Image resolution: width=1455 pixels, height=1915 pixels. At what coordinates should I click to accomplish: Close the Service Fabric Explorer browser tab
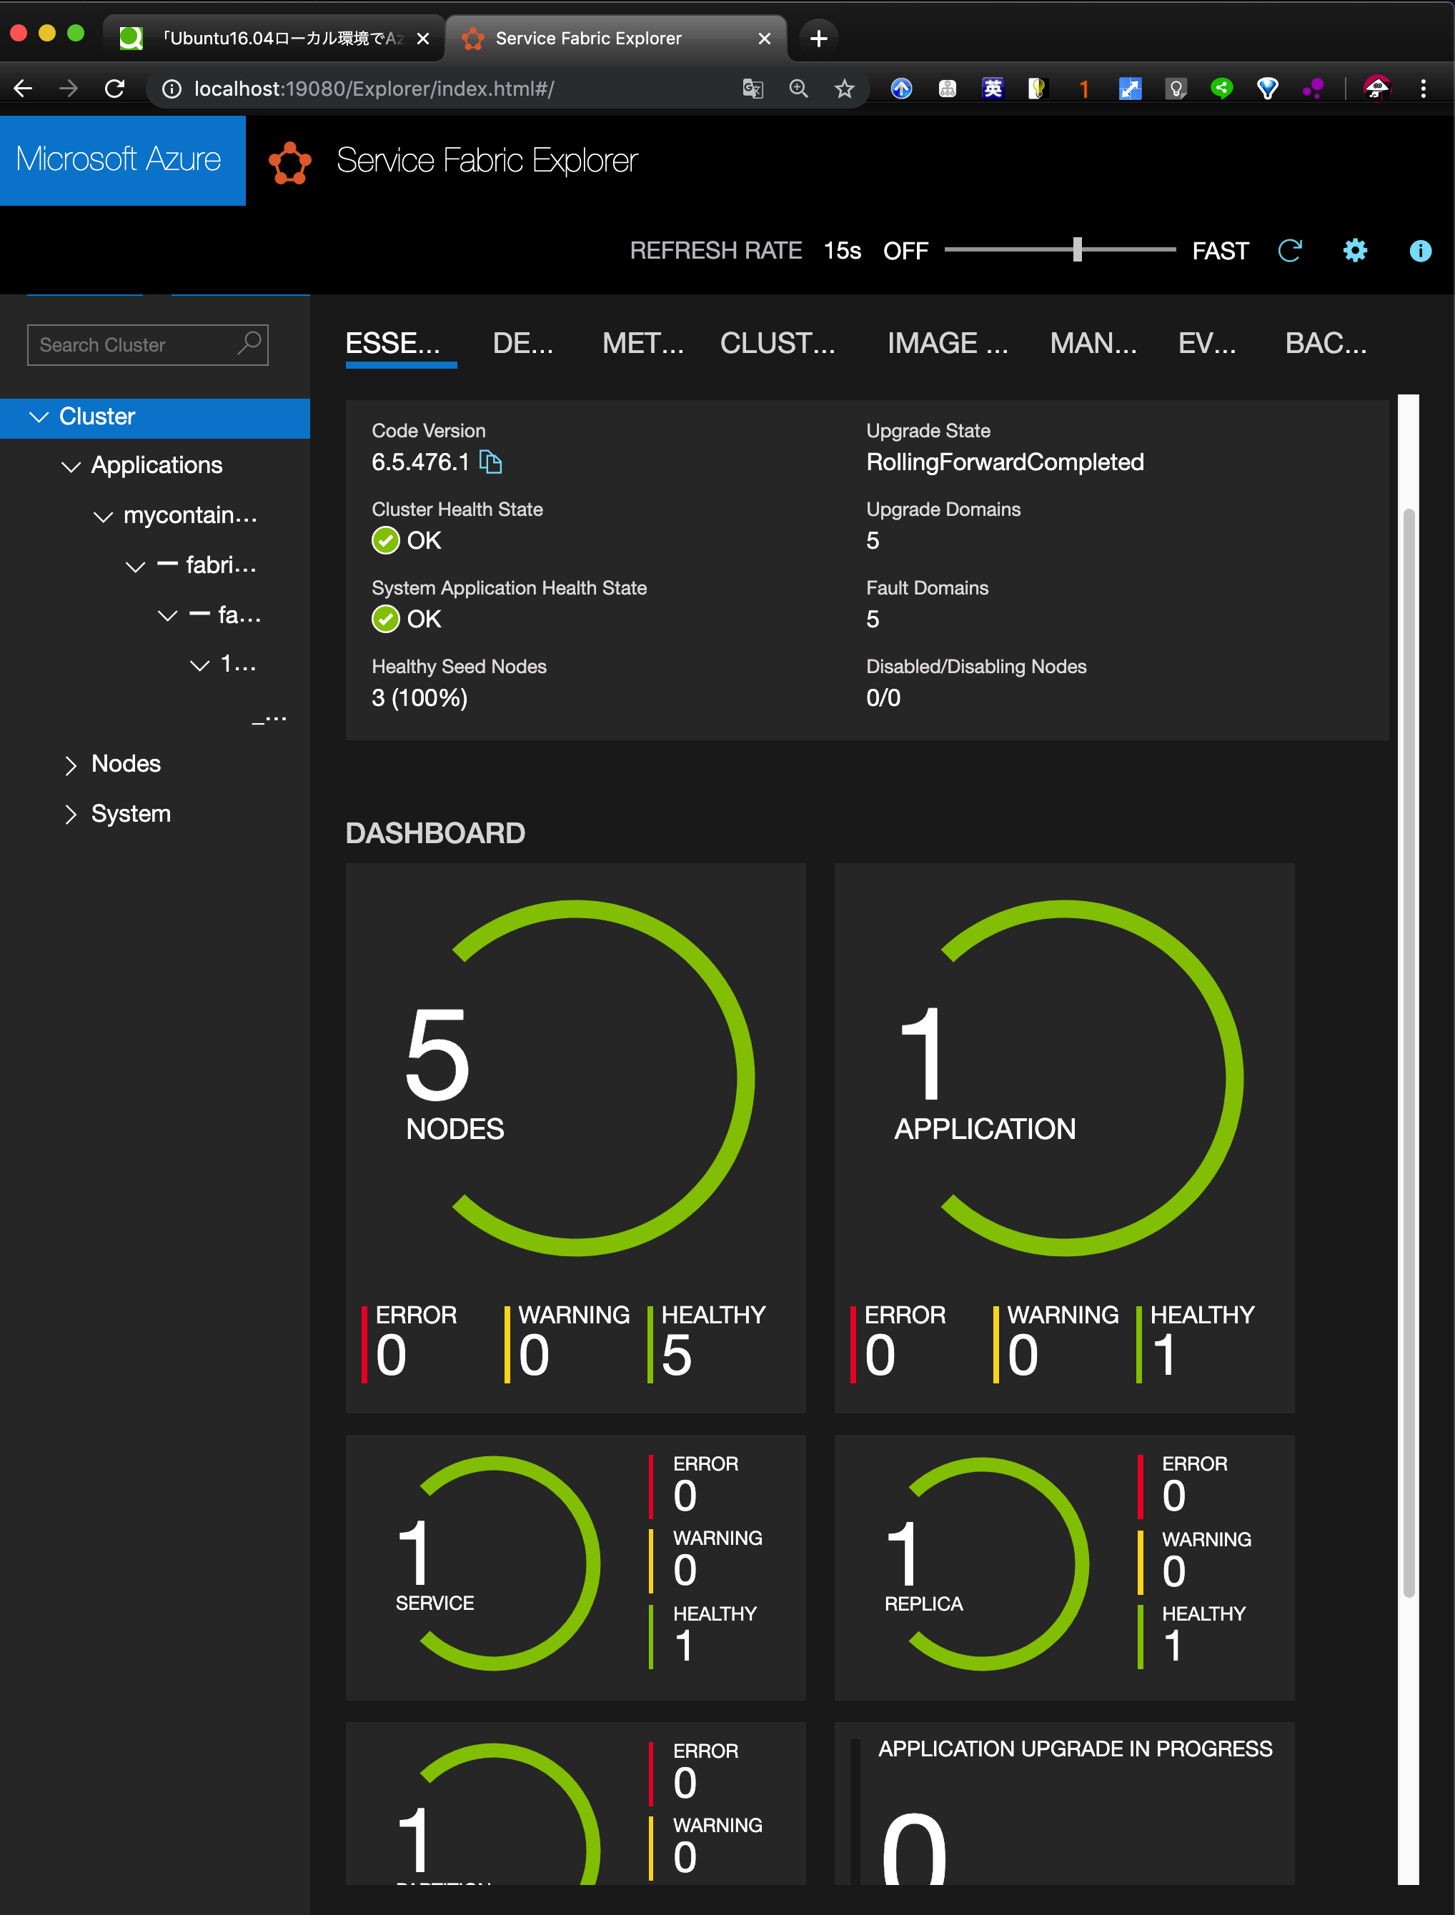[764, 38]
